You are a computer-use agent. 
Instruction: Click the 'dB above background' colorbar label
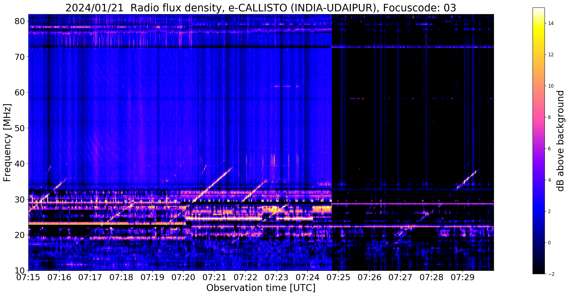(x=561, y=141)
